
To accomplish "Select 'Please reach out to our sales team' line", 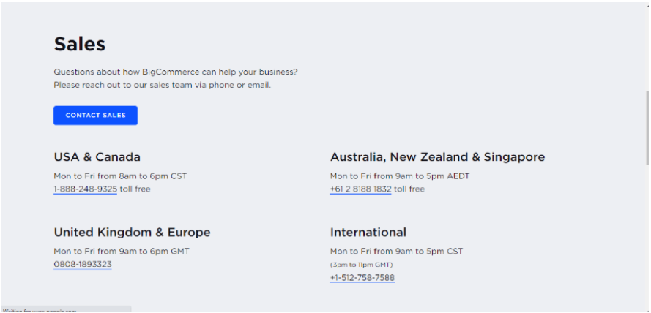I will pos(162,85).
